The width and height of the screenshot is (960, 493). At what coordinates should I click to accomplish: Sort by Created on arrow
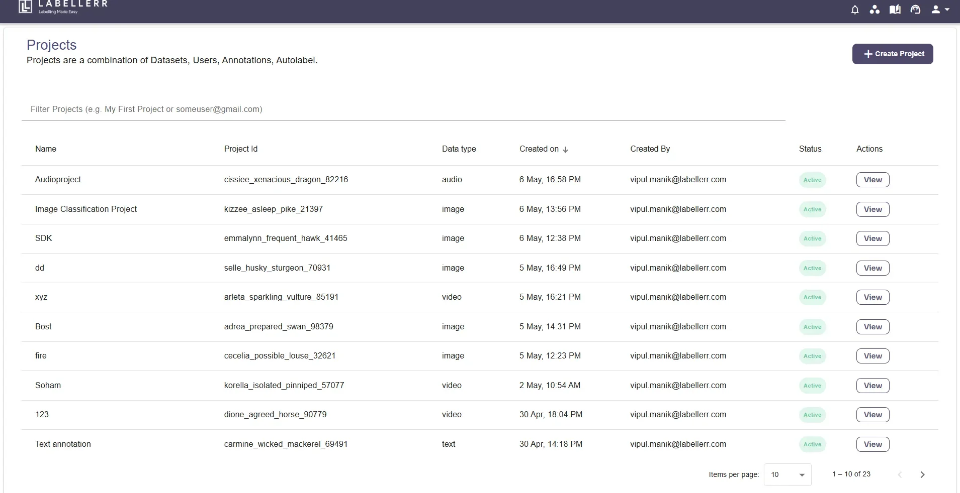(x=565, y=150)
